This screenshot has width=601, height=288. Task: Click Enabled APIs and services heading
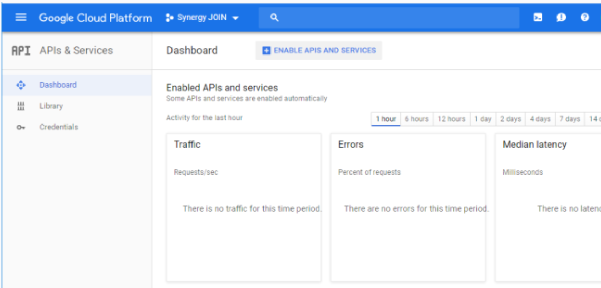pyautogui.click(x=222, y=88)
